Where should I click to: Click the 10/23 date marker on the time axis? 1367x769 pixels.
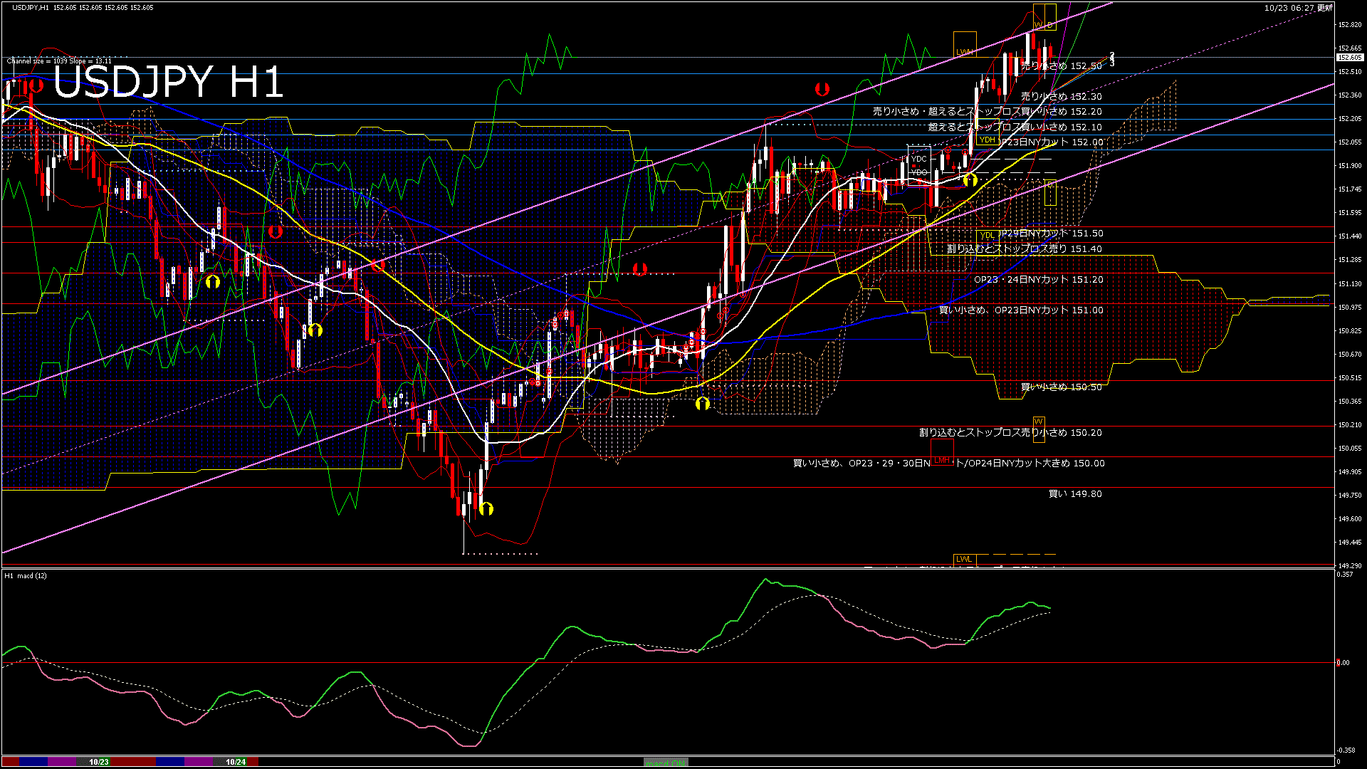point(99,762)
